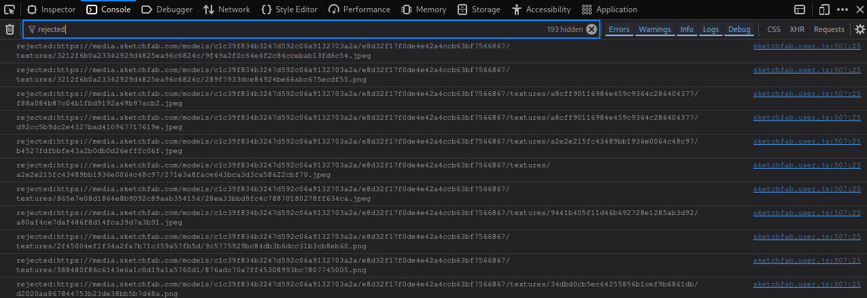
Task: Clear the 'rejected' filter text with the X
Action: 592,29
